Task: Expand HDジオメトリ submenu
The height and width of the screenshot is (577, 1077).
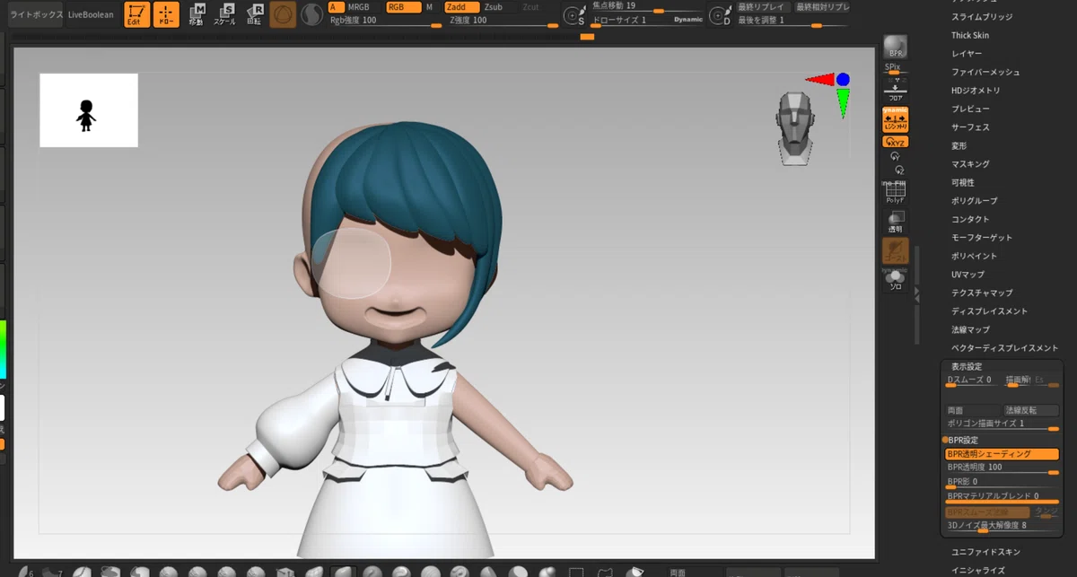Action: coord(976,91)
